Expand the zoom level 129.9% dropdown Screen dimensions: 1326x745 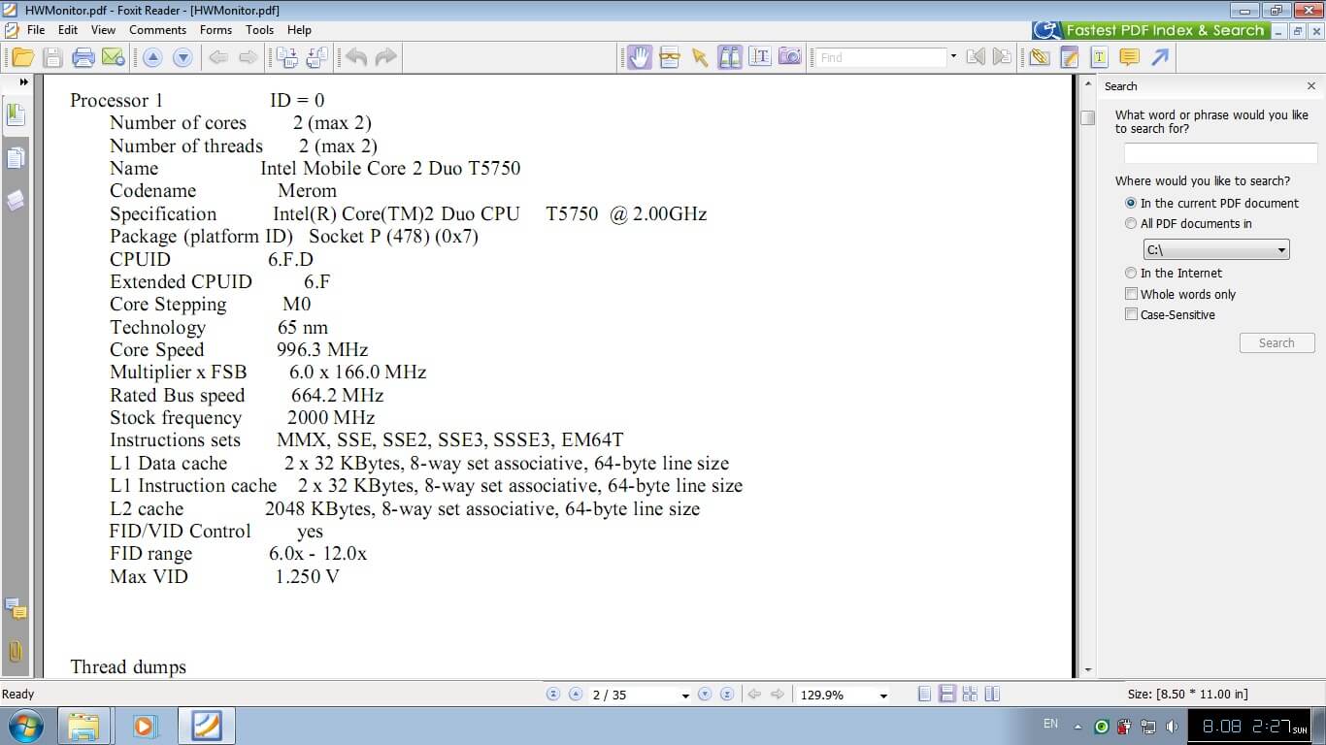[882, 696]
